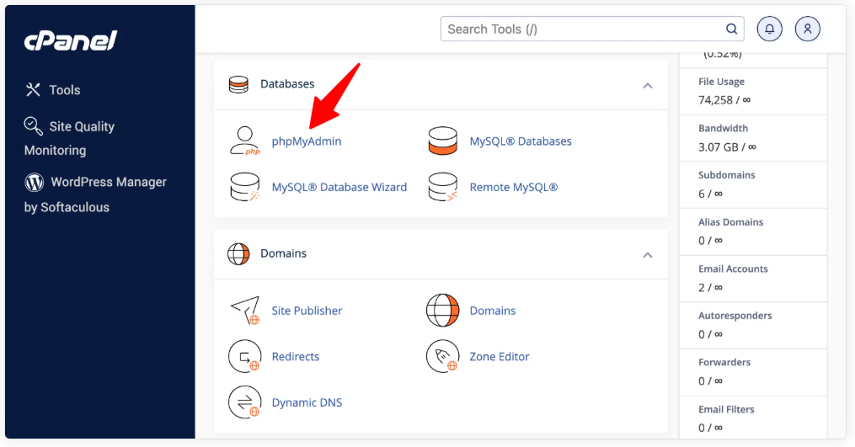This screenshot has height=447, width=855.
Task: Click the MySQL Database Wizard icon
Action: pyautogui.click(x=245, y=187)
